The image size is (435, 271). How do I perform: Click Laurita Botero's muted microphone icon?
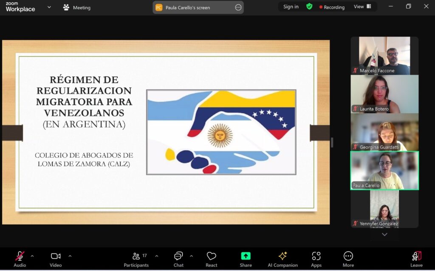356,108
